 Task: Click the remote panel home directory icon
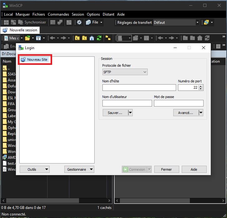[200, 38]
